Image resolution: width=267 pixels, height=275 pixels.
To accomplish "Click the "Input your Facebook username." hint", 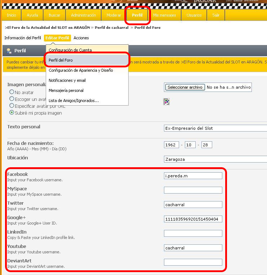I will tap(35, 180).
